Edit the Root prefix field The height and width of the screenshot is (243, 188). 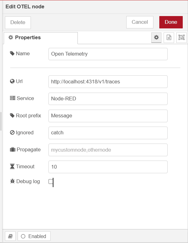tap(108, 116)
